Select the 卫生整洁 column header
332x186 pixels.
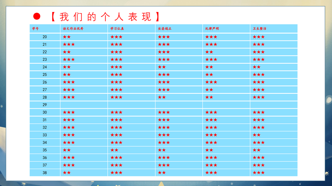274,29
